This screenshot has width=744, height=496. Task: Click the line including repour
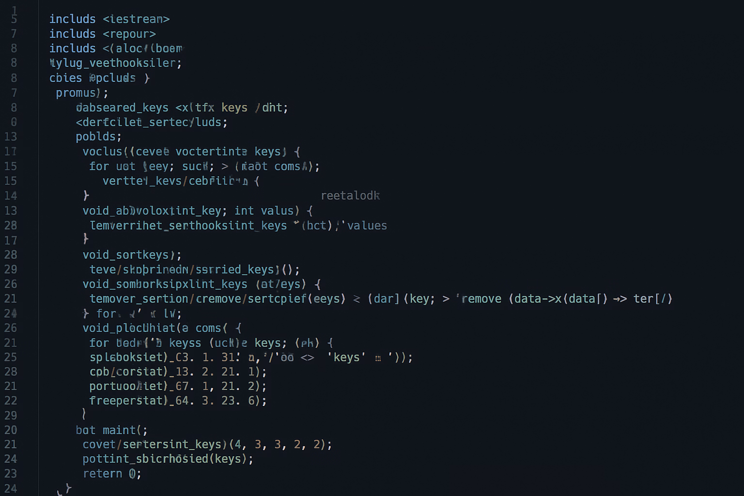102,34
